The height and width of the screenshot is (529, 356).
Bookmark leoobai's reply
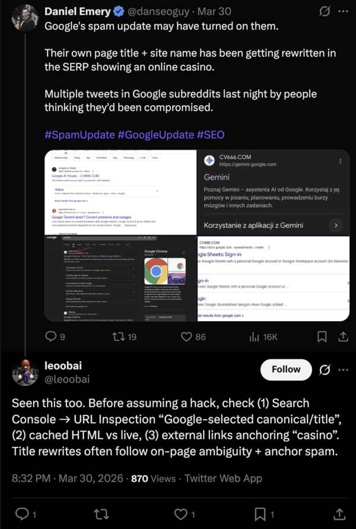[x=260, y=513]
